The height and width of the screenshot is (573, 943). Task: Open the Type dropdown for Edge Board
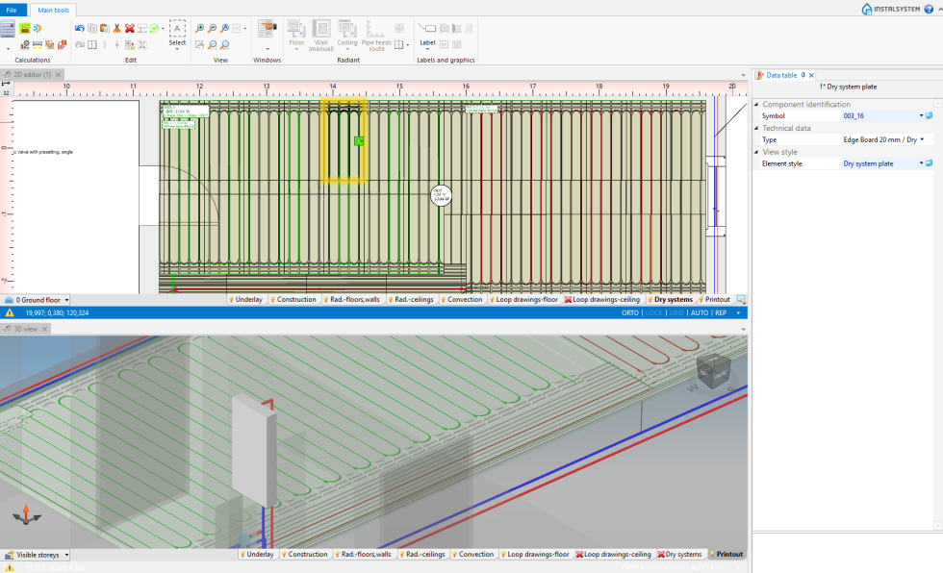922,139
